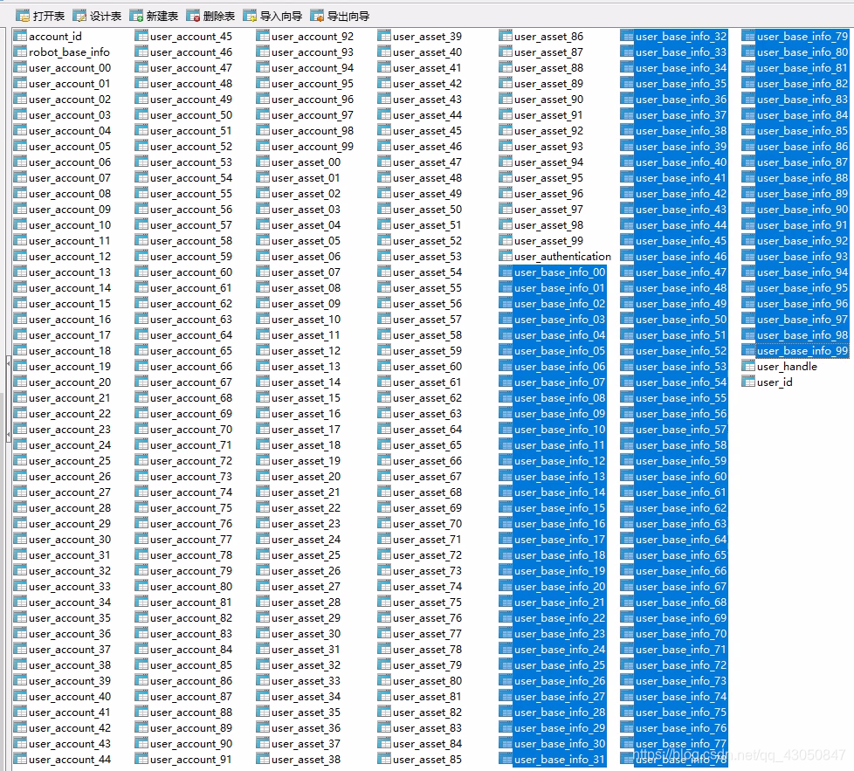
Task: Click the 设计表 (Design Table) toolbar button
Action: 98,17
